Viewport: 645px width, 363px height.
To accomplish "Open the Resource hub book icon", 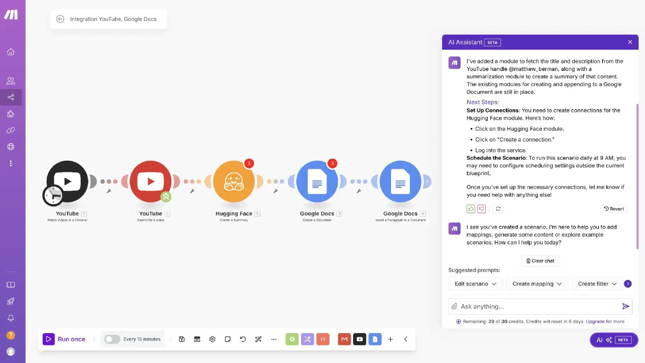I will [11, 285].
